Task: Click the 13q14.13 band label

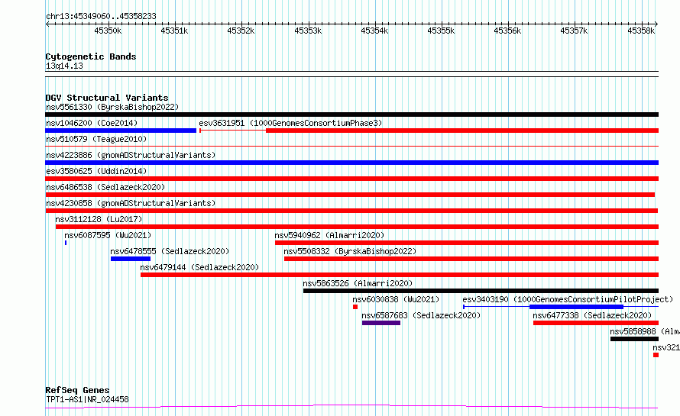Action: pyautogui.click(x=64, y=66)
